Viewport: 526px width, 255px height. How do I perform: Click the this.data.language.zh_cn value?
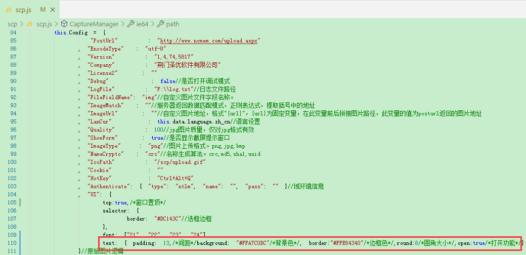coord(195,121)
